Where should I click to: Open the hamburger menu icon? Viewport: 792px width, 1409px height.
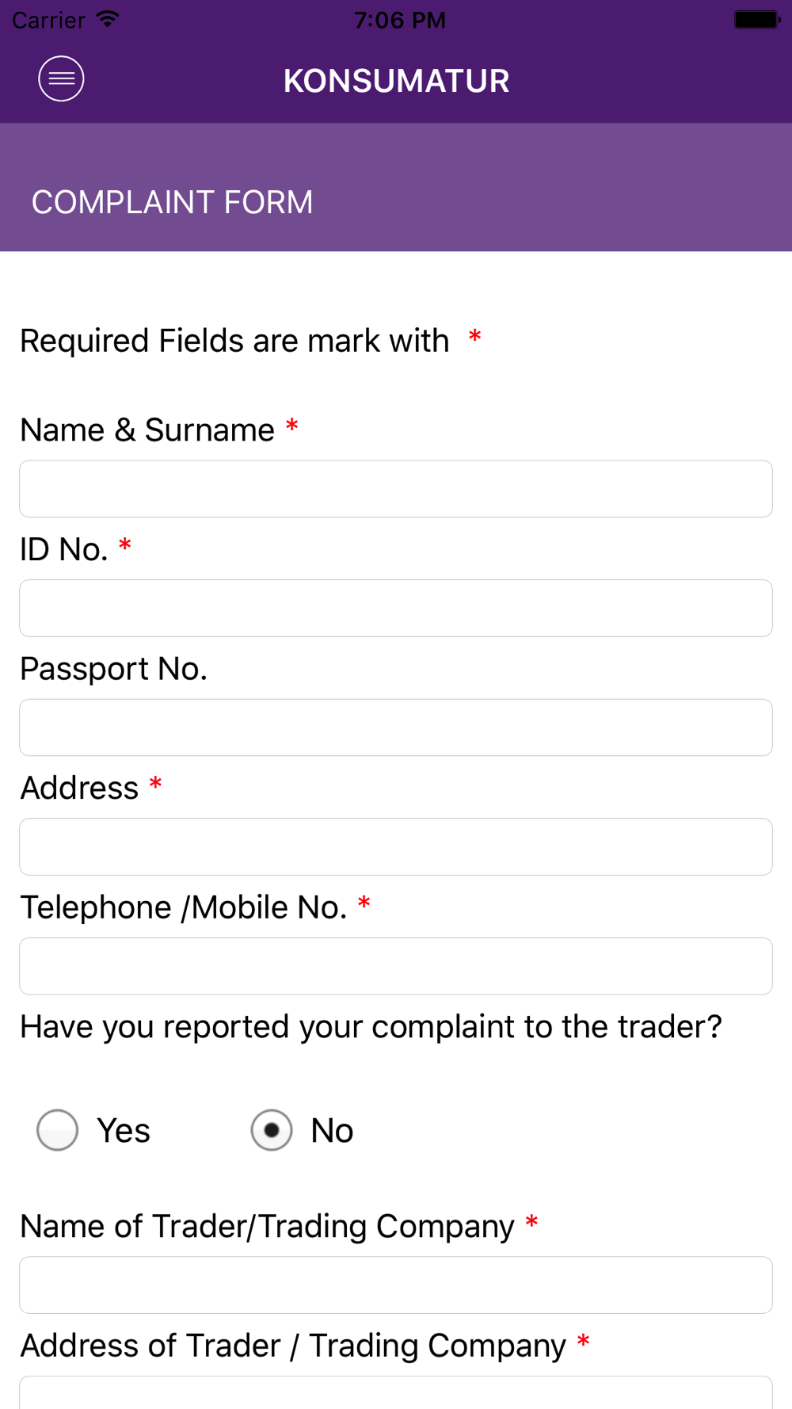coord(61,79)
